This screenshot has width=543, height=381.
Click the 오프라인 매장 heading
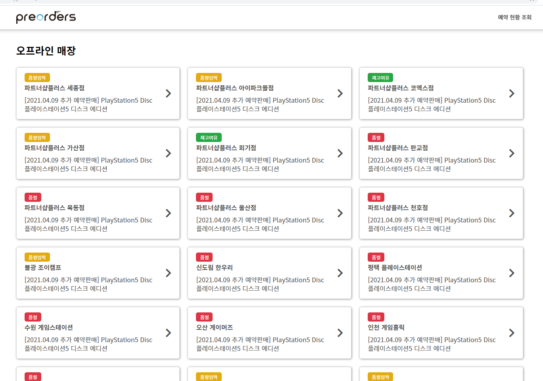[x=46, y=51]
